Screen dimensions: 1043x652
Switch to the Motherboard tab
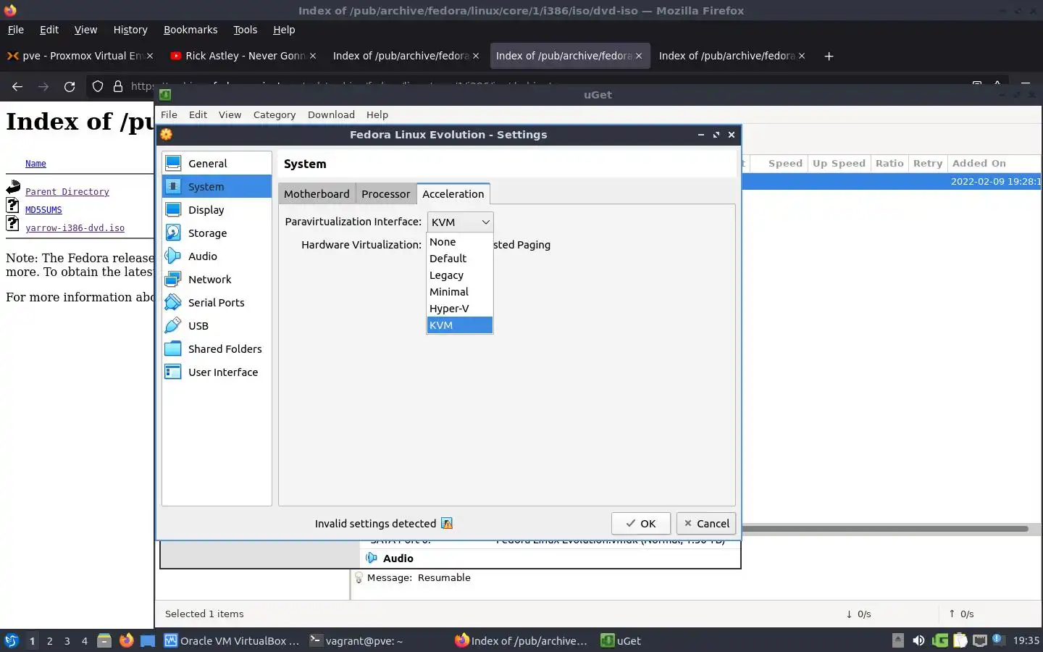click(x=317, y=194)
